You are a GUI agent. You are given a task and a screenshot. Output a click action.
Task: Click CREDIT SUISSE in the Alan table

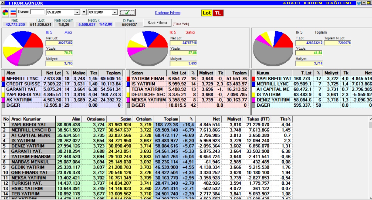click(x=24, y=84)
